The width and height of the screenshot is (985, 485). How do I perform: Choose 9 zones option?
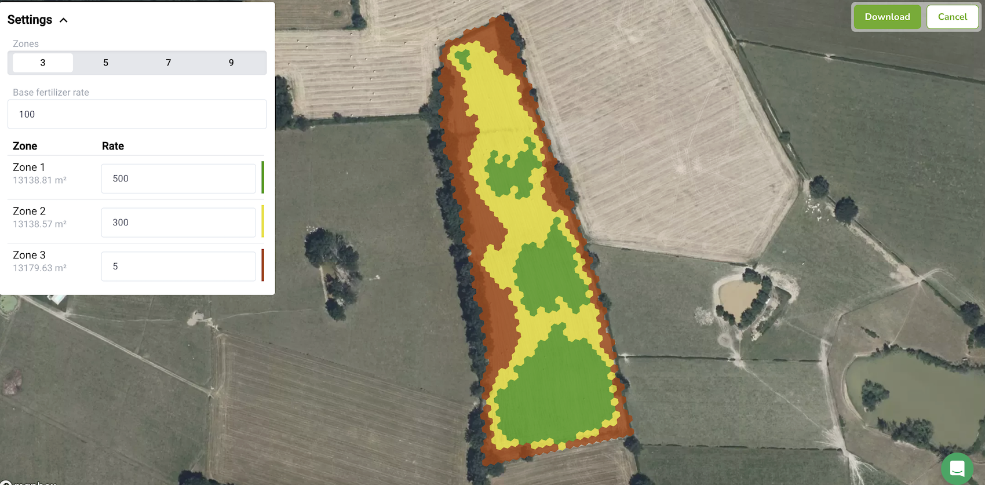[x=231, y=63]
